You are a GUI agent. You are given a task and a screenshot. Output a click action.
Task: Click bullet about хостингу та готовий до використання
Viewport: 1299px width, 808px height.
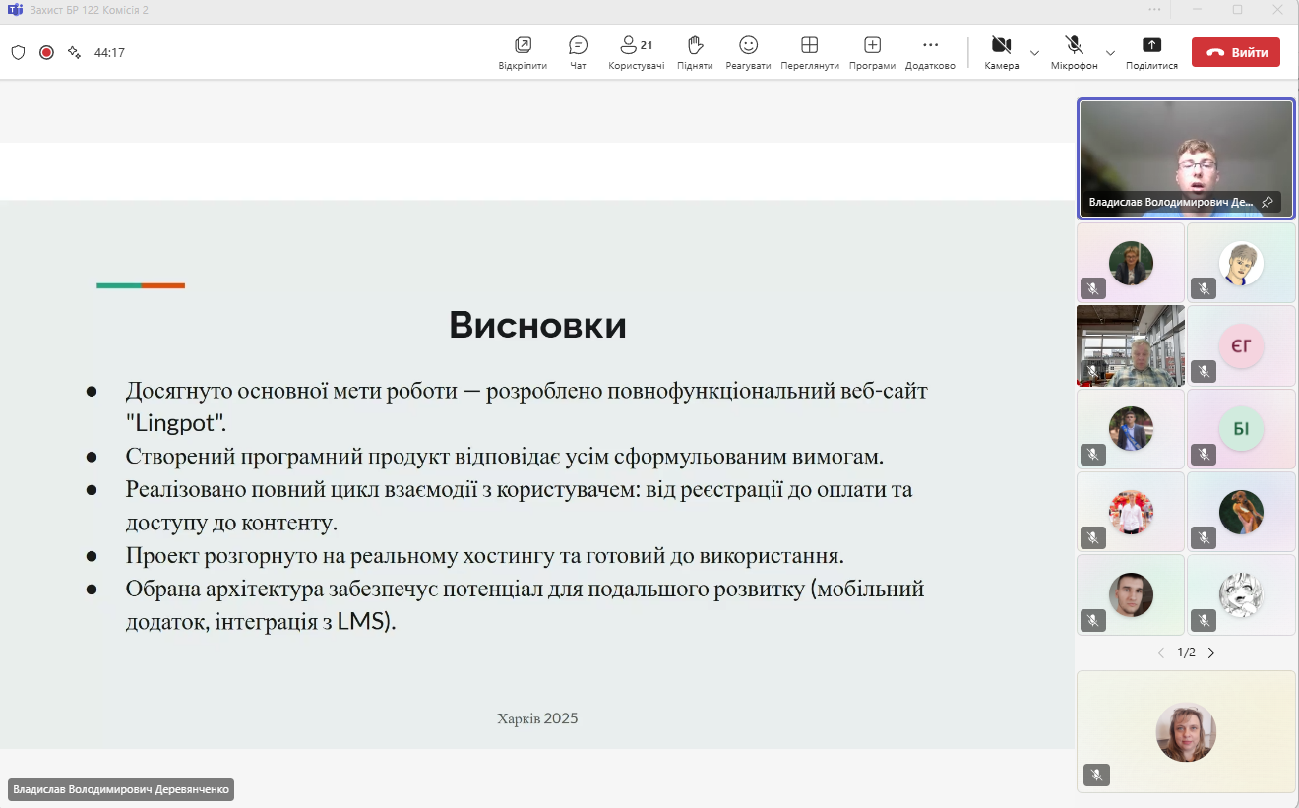[x=484, y=555]
